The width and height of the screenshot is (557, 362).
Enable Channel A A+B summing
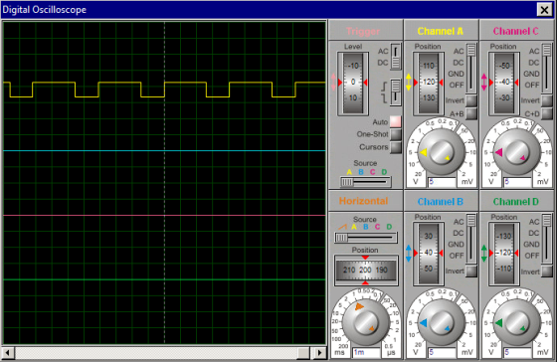point(471,113)
